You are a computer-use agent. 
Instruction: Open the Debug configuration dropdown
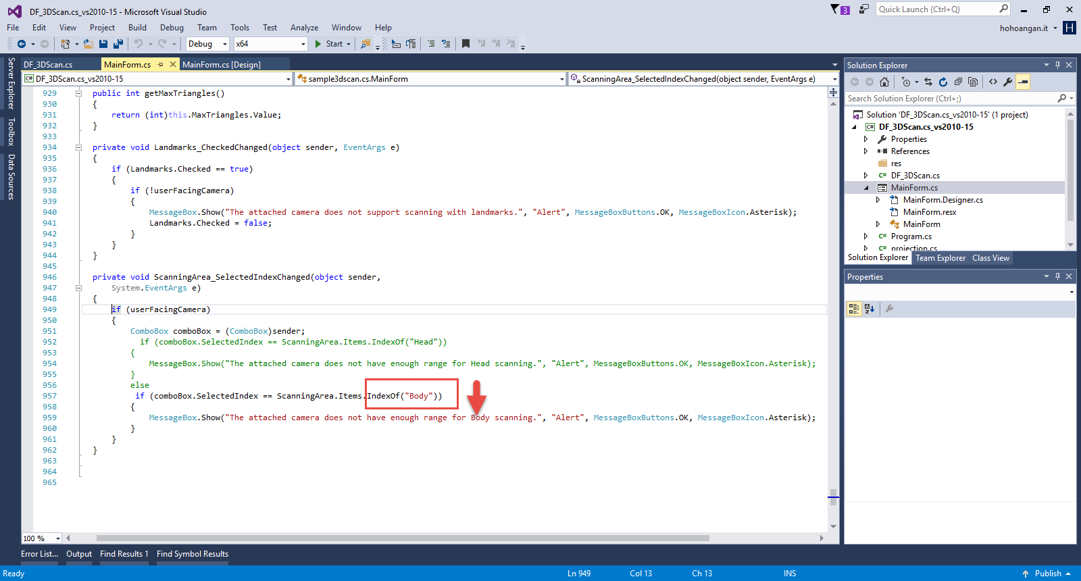(208, 44)
